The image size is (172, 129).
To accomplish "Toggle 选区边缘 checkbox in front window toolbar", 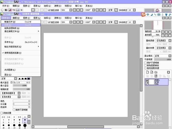I will point(49,22).
